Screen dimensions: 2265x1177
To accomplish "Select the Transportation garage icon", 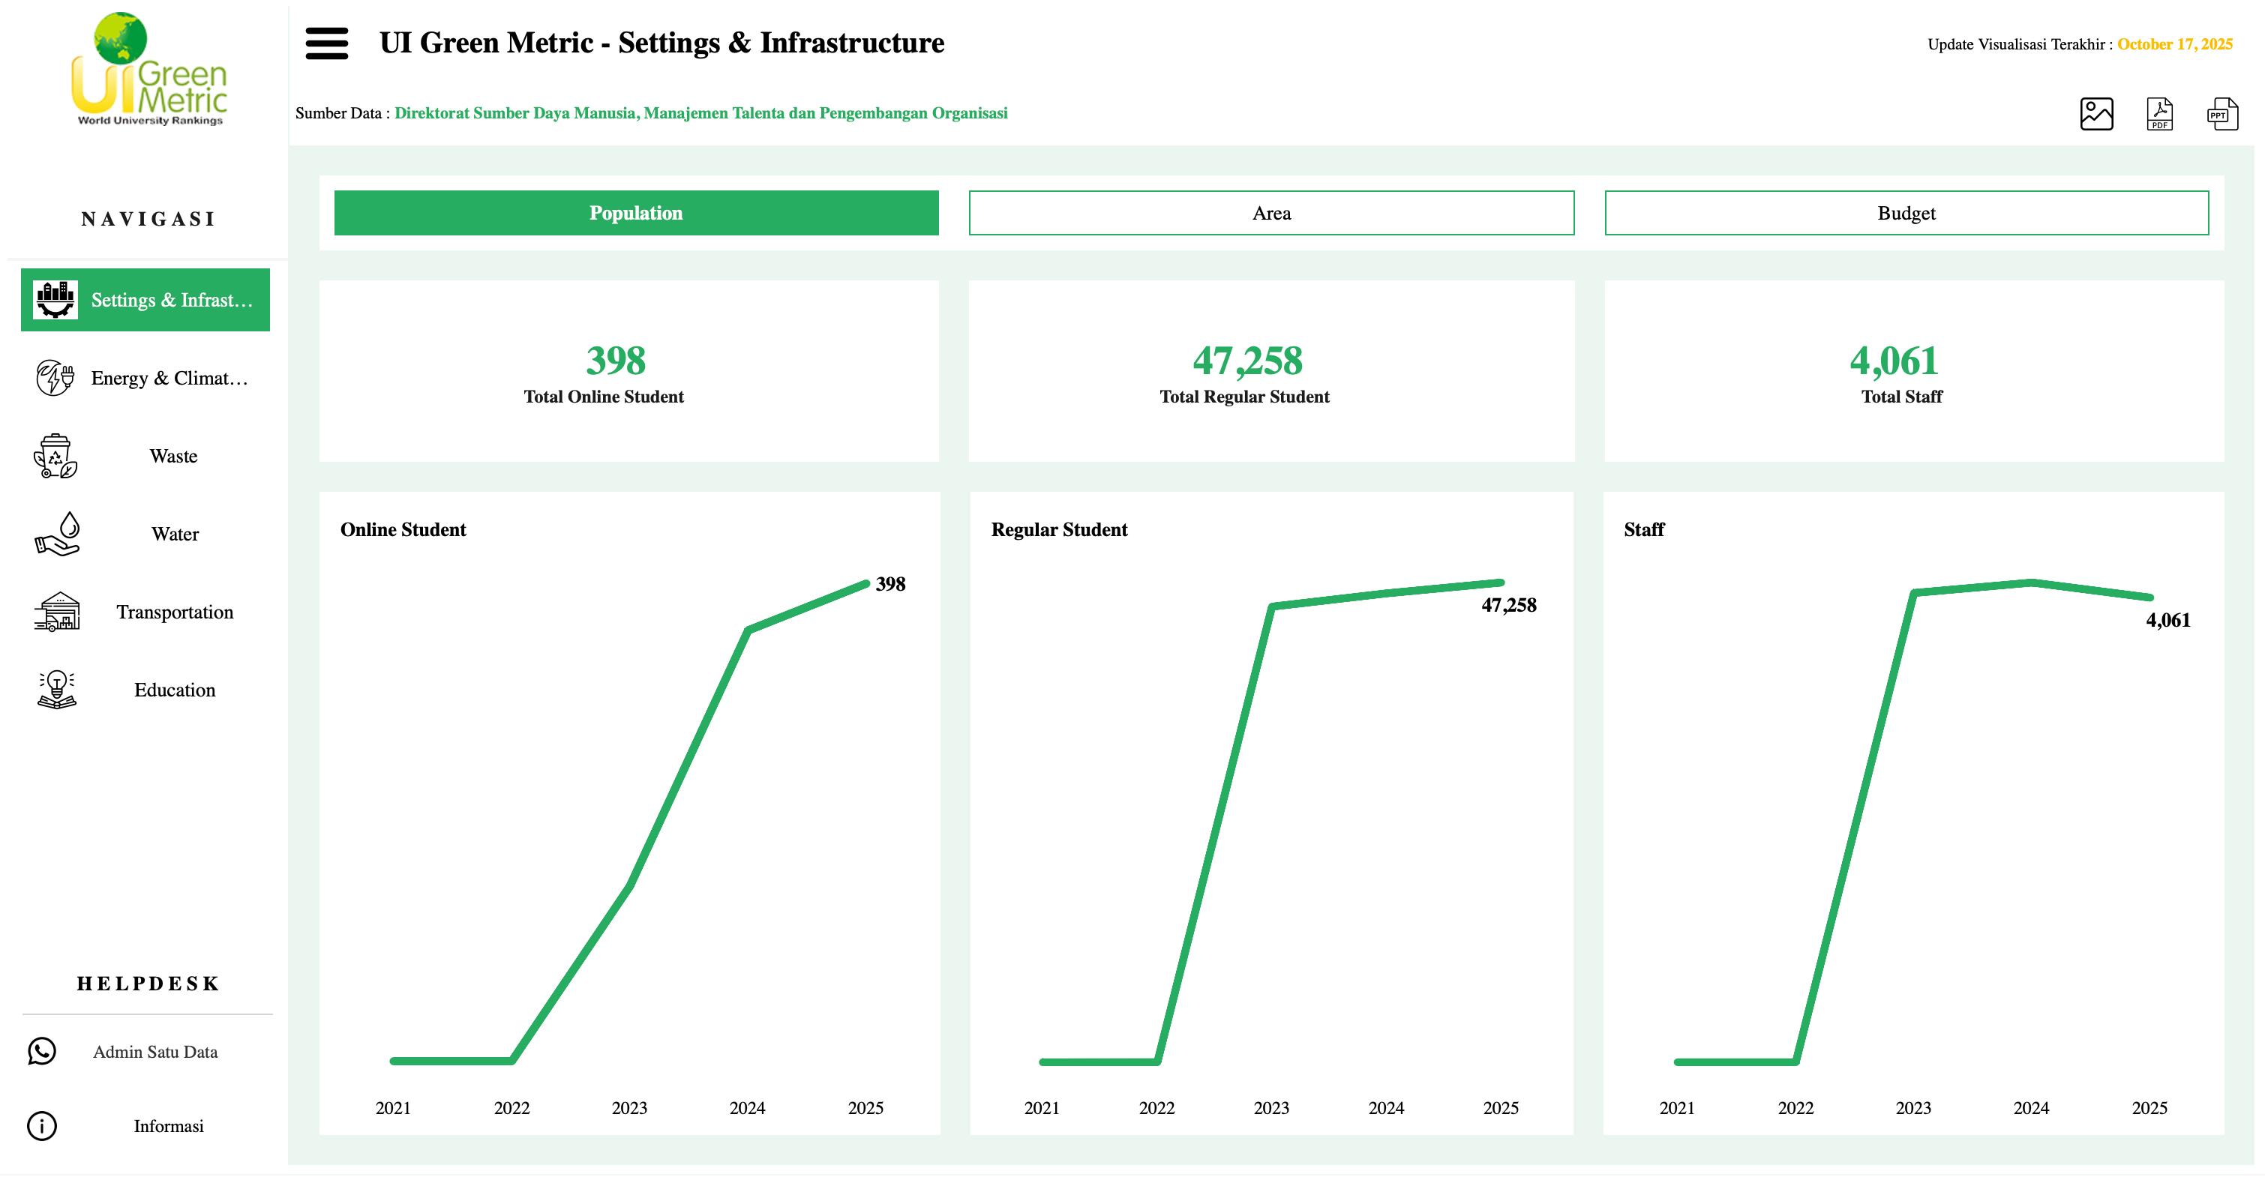I will (57, 612).
